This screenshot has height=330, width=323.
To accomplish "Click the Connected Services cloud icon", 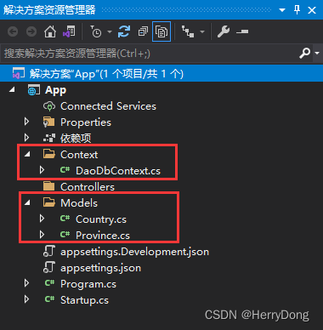I will (49, 106).
